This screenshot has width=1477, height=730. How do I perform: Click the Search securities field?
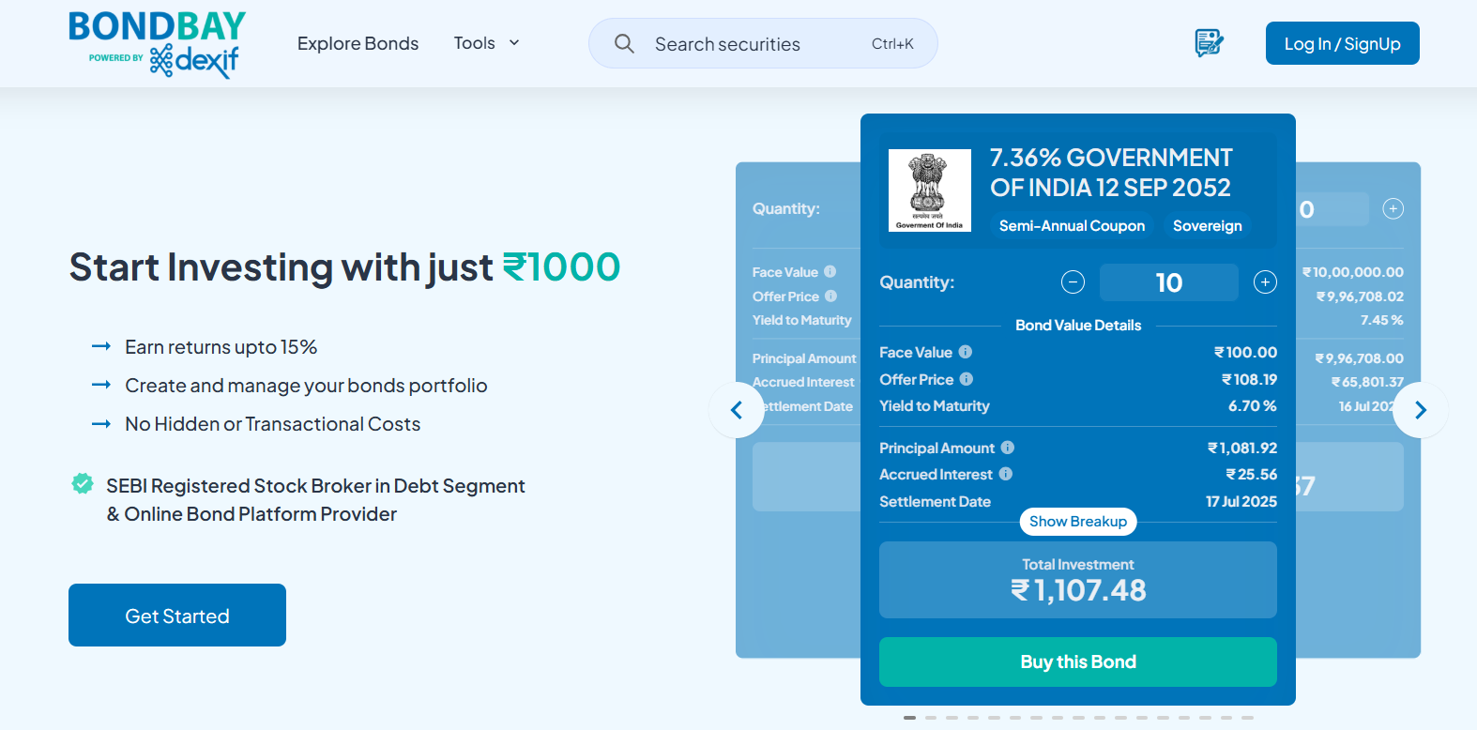pos(763,43)
